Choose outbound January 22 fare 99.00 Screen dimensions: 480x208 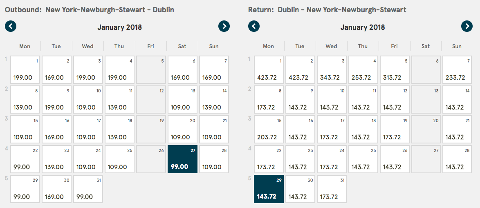tap(25, 160)
